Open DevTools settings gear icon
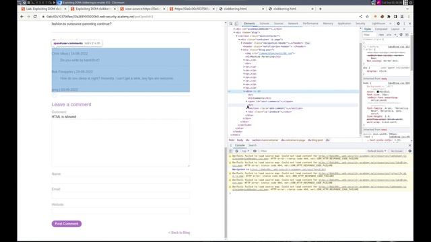 pos(398,24)
